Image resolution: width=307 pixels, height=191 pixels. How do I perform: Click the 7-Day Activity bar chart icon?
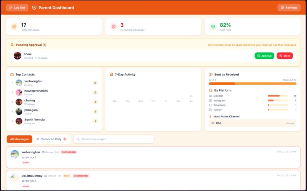(x=111, y=74)
